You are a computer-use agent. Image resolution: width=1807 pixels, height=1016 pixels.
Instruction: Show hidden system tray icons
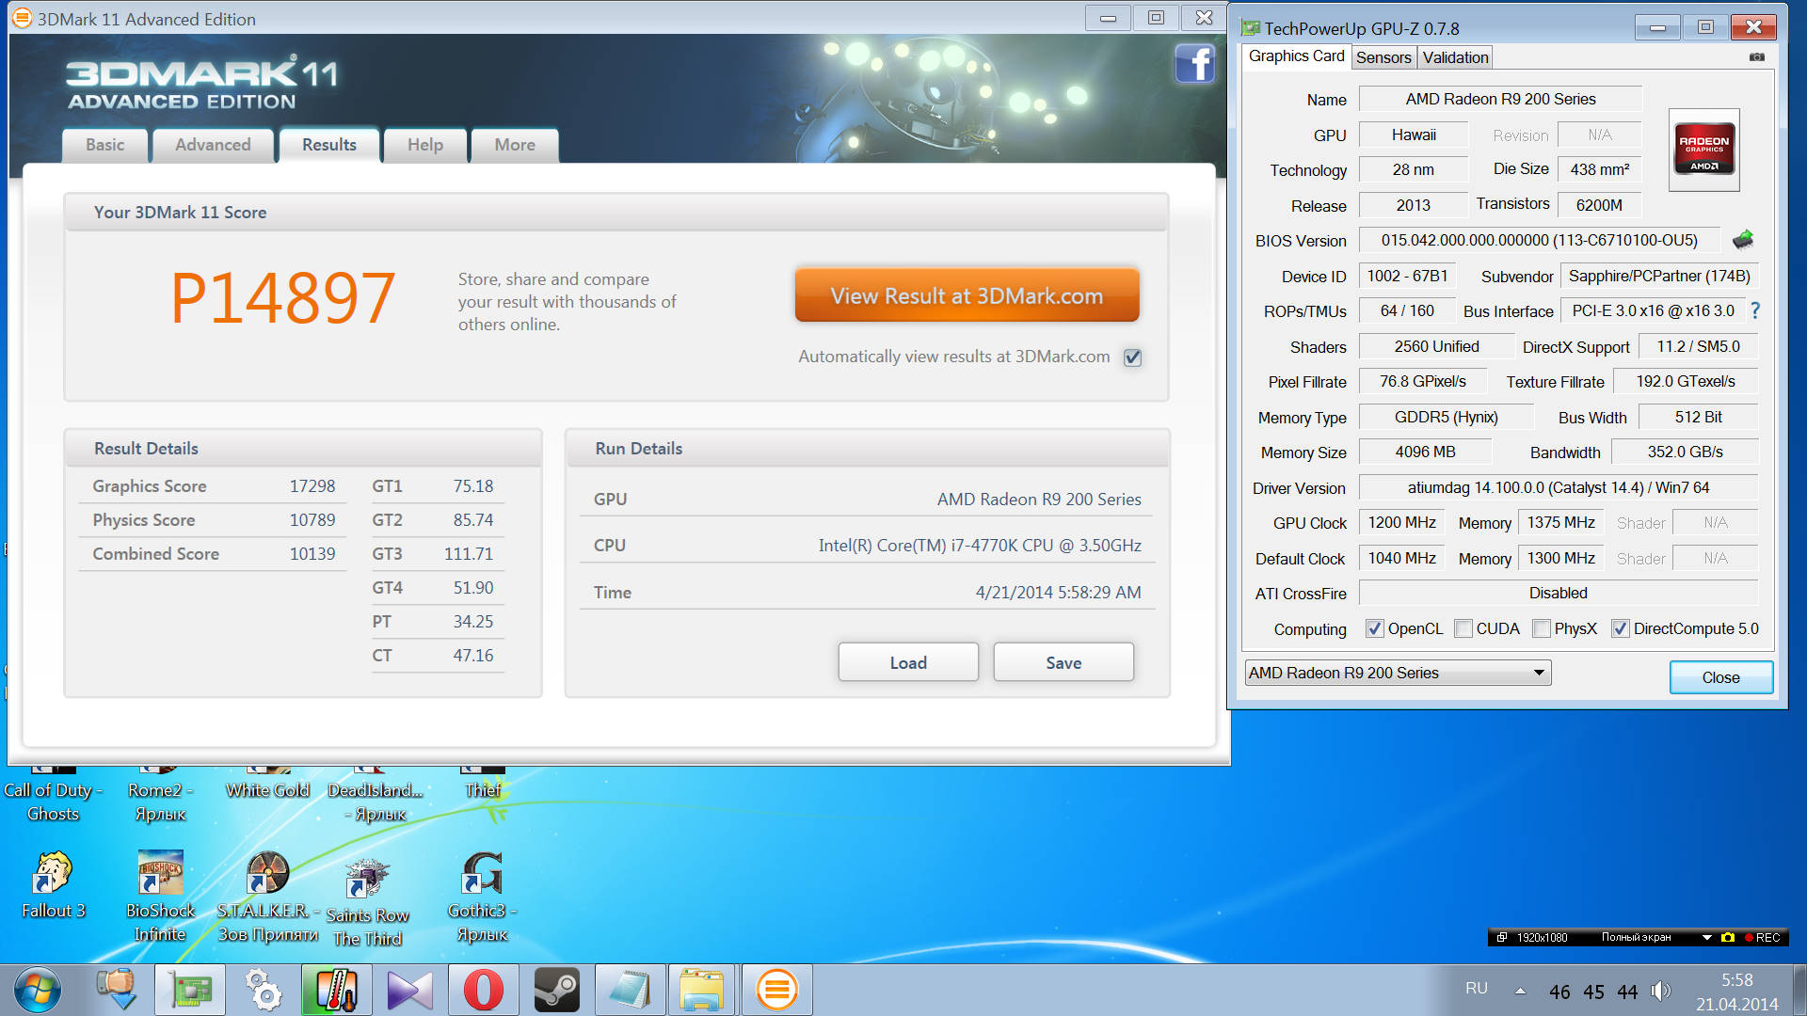pos(1520,990)
